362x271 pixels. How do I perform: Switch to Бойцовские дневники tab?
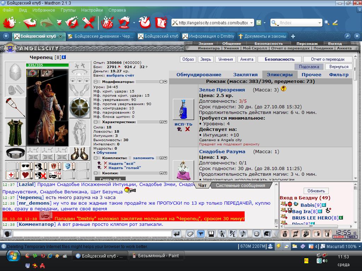(x=101, y=36)
